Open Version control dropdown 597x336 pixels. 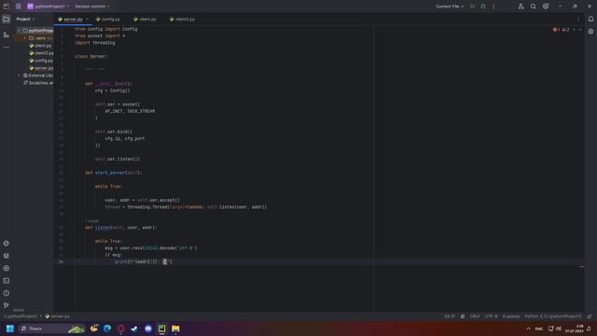(92, 7)
